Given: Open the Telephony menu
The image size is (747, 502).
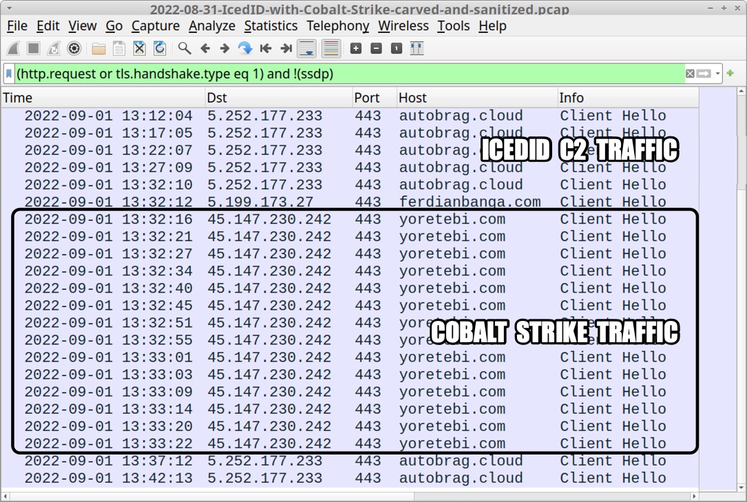Looking at the screenshot, I should (338, 26).
